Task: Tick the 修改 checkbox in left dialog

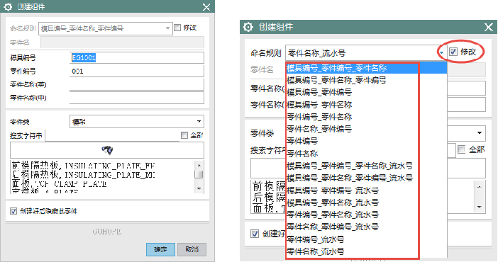Action: click(x=177, y=28)
